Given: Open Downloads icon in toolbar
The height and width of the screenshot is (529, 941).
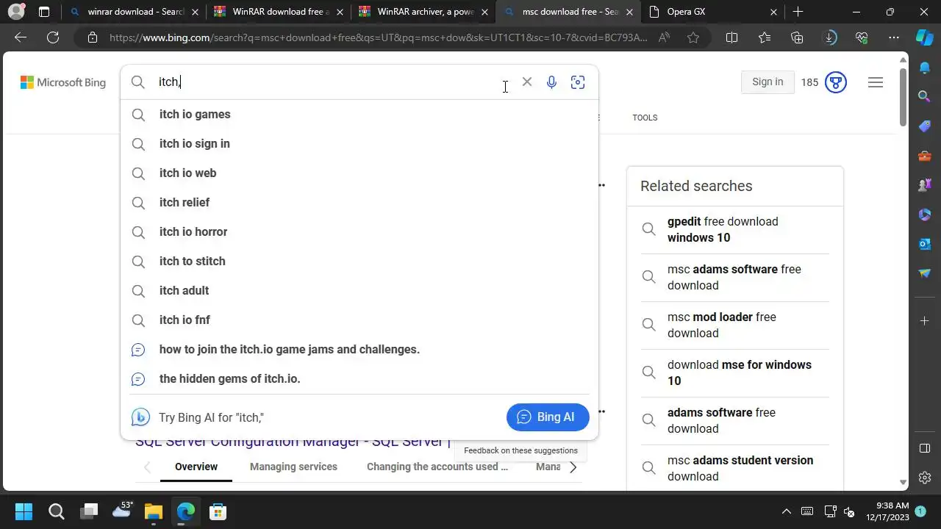Looking at the screenshot, I should pyautogui.click(x=830, y=37).
